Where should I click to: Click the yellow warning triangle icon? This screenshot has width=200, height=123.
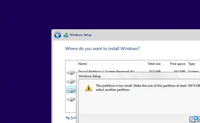89,88
